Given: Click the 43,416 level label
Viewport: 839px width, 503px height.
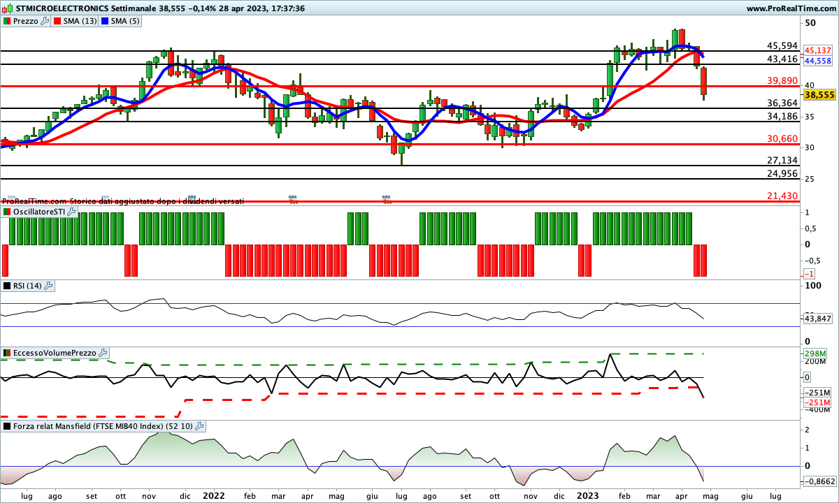Looking at the screenshot, I should tap(782, 59).
